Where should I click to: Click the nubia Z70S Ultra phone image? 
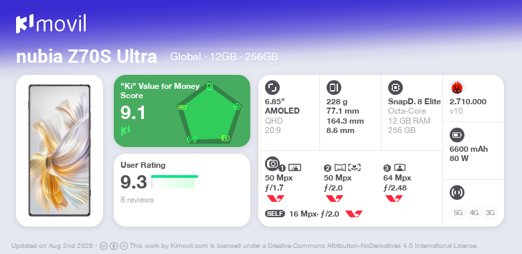(x=60, y=150)
